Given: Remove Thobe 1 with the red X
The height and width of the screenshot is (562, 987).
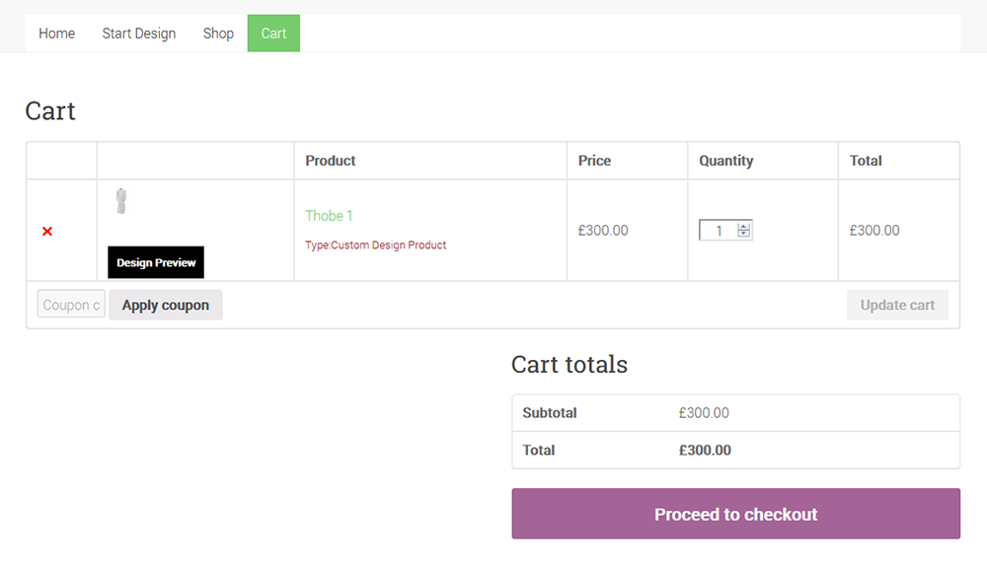Looking at the screenshot, I should pyautogui.click(x=47, y=232).
